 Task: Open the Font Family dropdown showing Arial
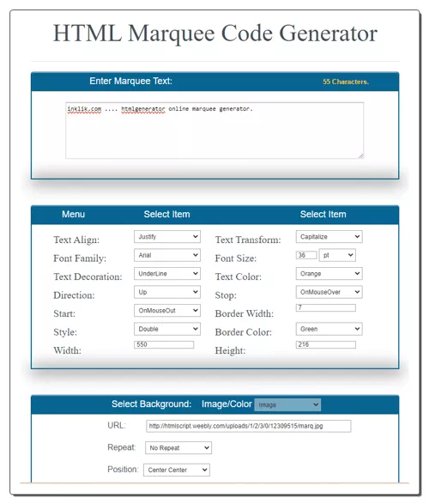coord(167,255)
